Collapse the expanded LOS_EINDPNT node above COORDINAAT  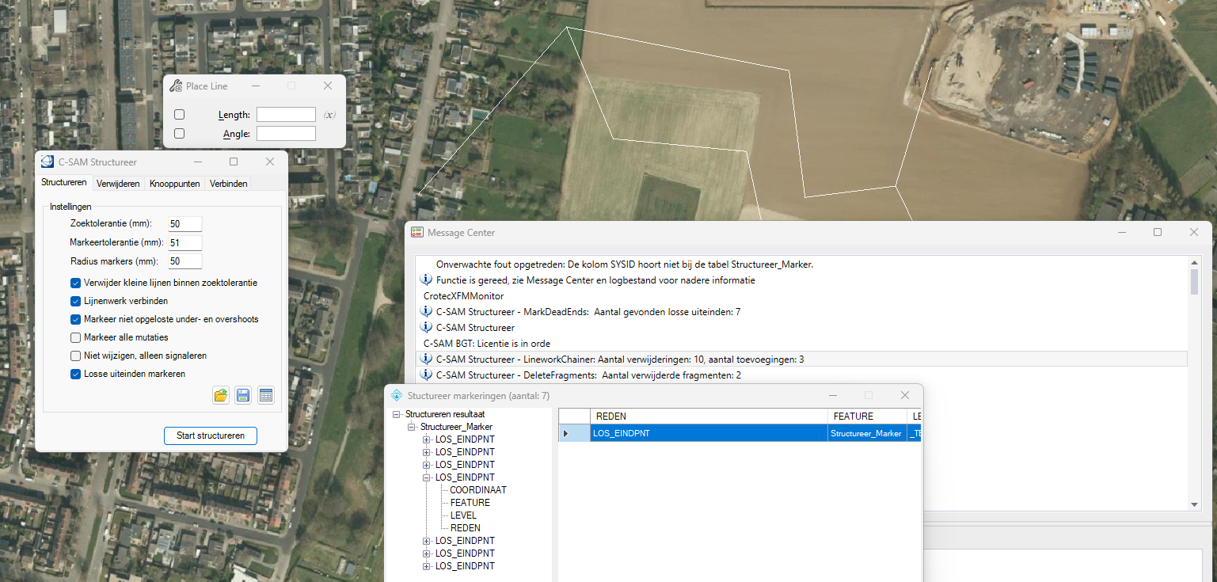(x=427, y=477)
